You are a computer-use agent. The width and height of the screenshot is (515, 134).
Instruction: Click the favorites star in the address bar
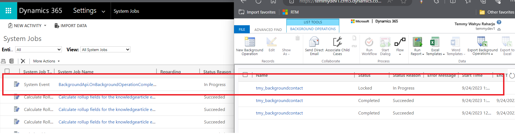404,1
